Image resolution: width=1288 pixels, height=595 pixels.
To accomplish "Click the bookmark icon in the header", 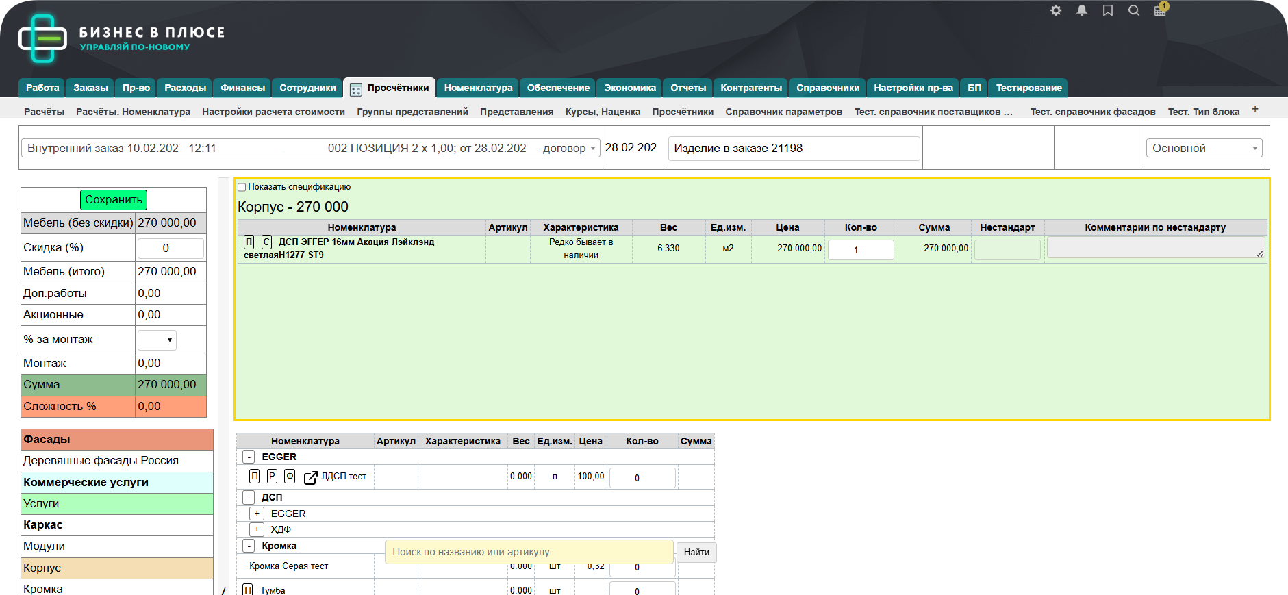I will (1108, 10).
